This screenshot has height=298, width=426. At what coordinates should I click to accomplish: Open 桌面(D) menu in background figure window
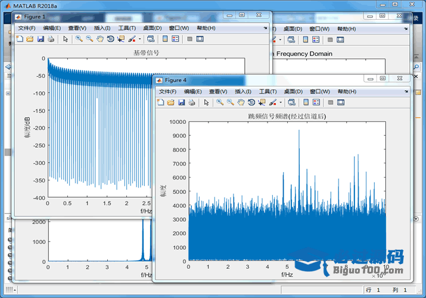tap(293, 29)
